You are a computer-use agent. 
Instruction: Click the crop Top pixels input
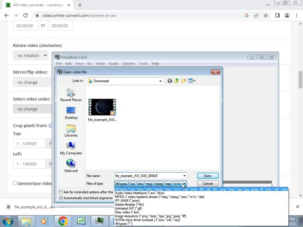[29, 143]
